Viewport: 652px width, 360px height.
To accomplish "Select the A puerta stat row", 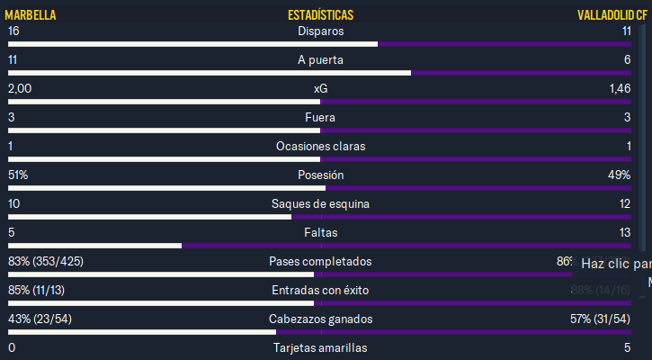I will pos(319,65).
